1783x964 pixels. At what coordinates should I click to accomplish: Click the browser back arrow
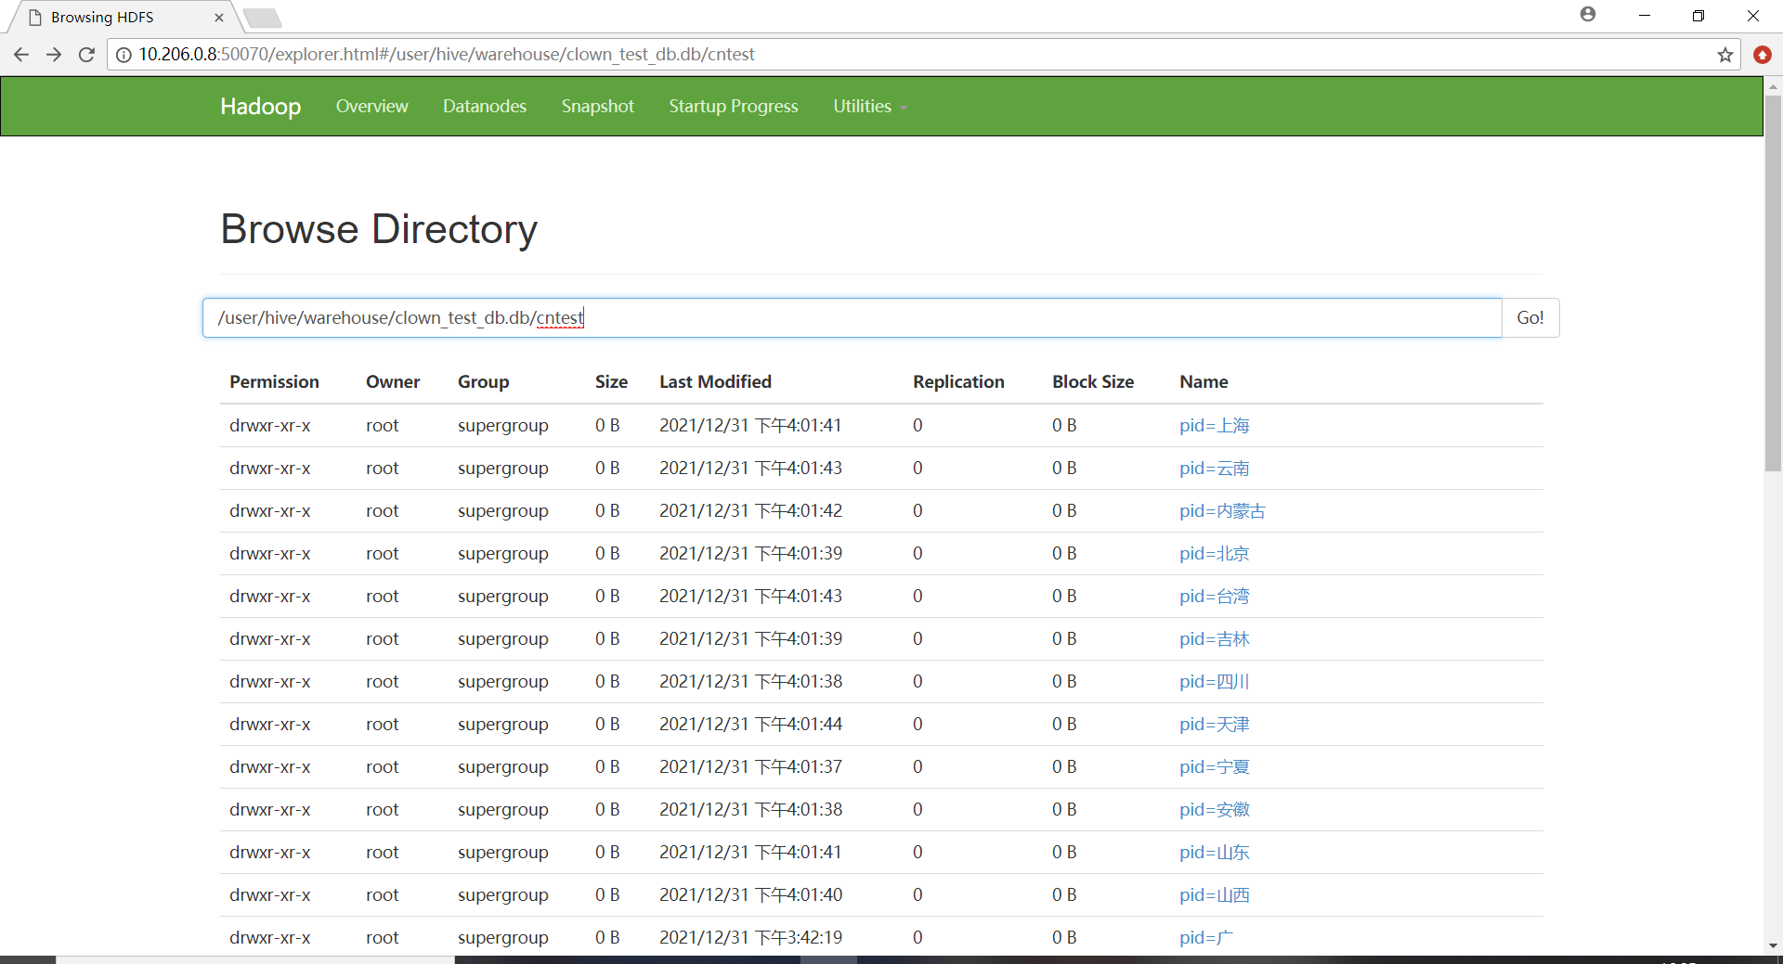pos(21,55)
